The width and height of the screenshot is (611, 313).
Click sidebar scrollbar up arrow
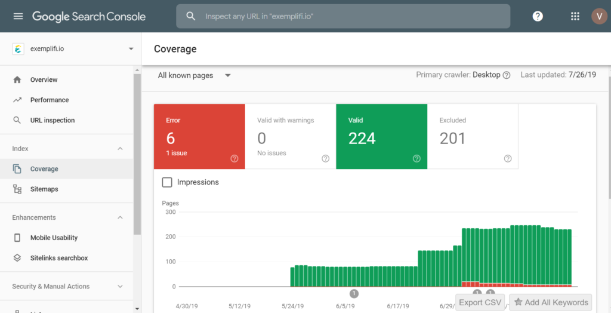[137, 70]
